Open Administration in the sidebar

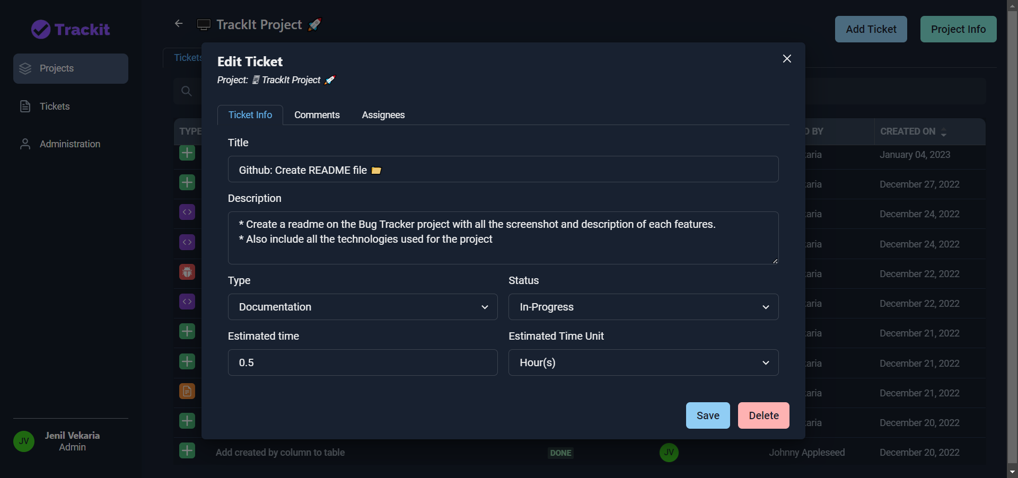tap(71, 144)
